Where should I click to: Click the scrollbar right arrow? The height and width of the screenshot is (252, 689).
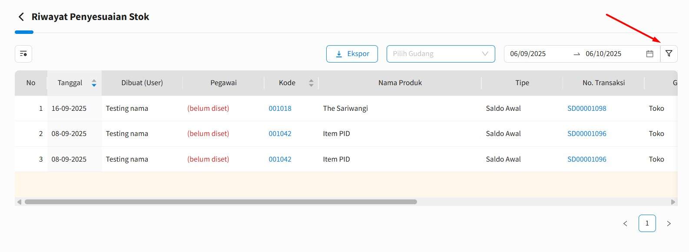673,202
